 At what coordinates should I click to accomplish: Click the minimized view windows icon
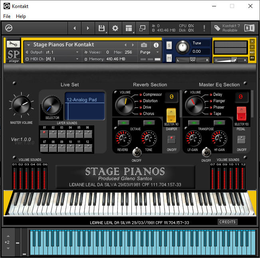pos(142,28)
